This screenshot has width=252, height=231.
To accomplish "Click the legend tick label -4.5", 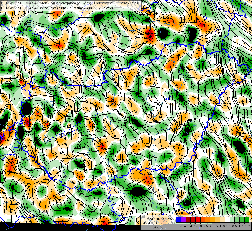I will coord(186,226).
